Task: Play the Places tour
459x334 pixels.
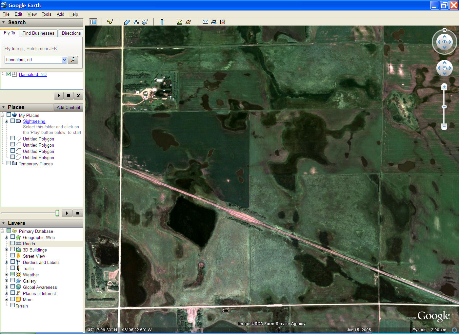Action: click(x=67, y=213)
